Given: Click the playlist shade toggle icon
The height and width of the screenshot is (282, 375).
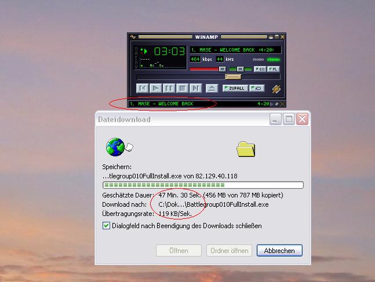Looking at the screenshot, I should click(276, 104).
